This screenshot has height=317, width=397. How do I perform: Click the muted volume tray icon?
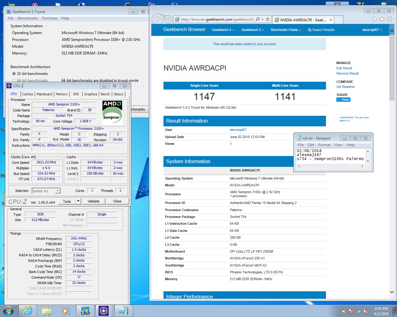(366, 311)
